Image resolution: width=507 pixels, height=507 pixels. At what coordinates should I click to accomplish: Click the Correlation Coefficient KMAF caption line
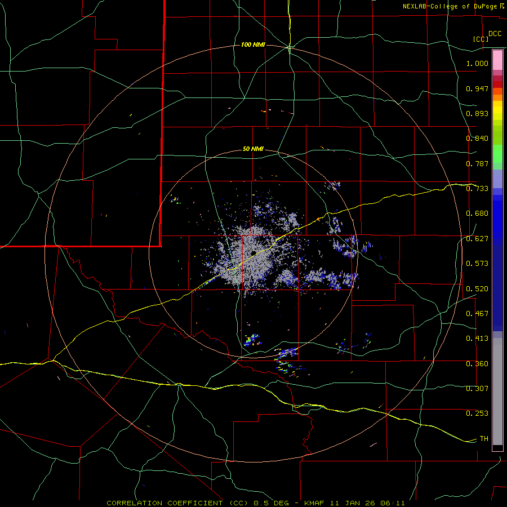pyautogui.click(x=256, y=503)
